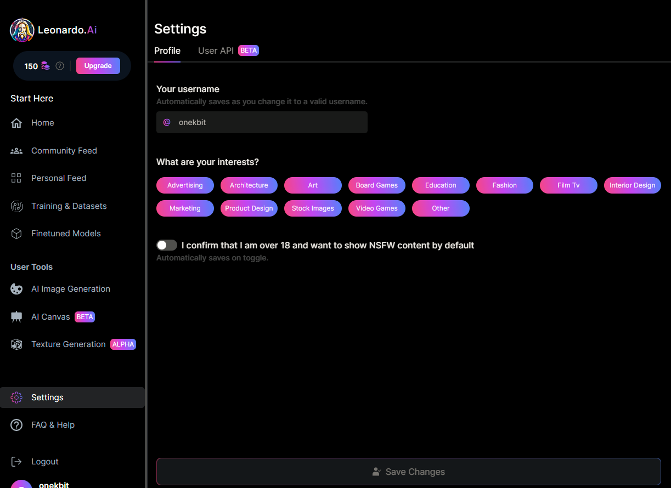Enable the NSFW content toggle
671x488 pixels.
[x=167, y=245]
